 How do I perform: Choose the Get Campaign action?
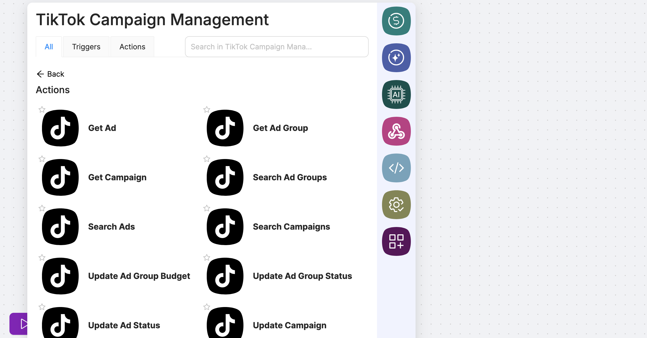[117, 177]
